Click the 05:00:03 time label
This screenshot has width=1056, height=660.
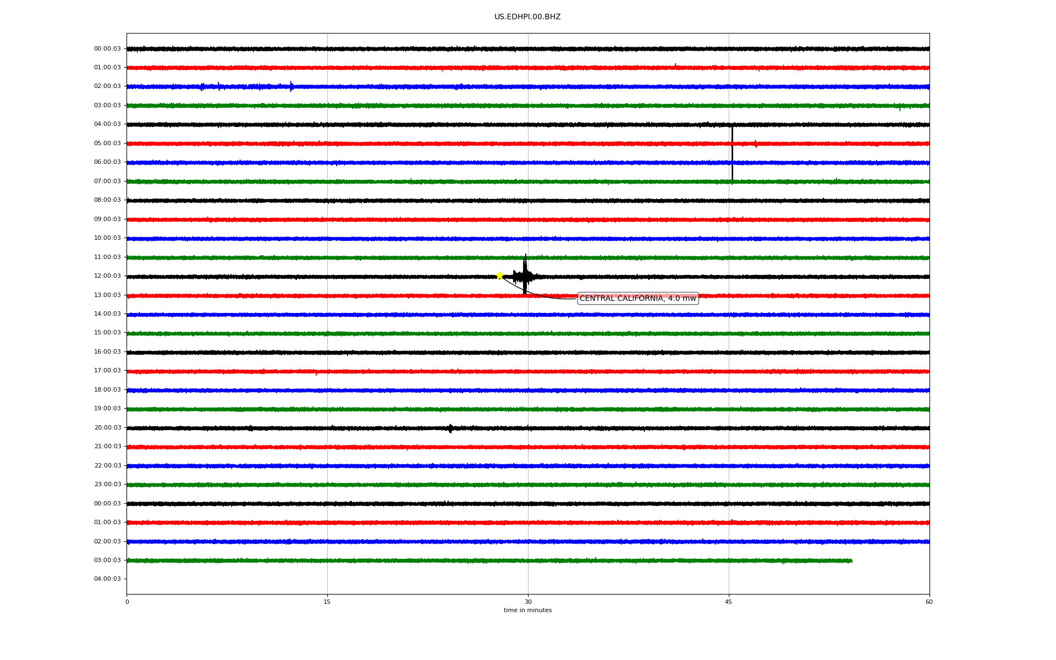107,144
